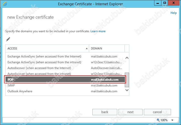Image resolution: width=181 pixels, height=125 pixels.
Task: Select the highlighted POP row
Action: click(65, 80)
